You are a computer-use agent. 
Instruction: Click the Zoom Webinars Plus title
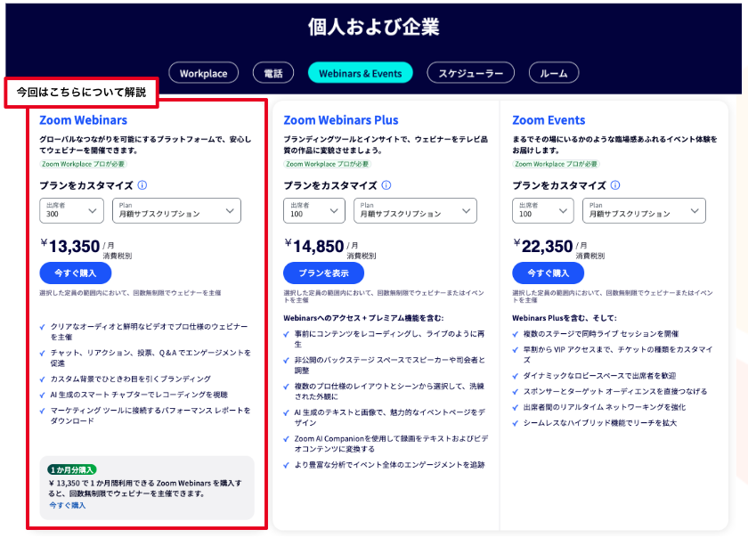[x=340, y=120]
